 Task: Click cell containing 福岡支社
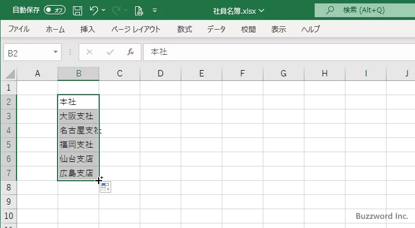[x=79, y=145]
